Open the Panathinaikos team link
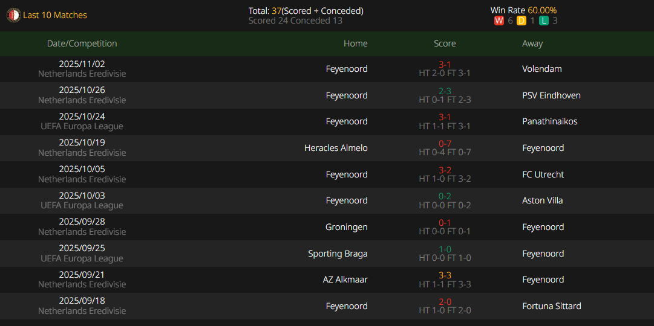 coord(549,121)
